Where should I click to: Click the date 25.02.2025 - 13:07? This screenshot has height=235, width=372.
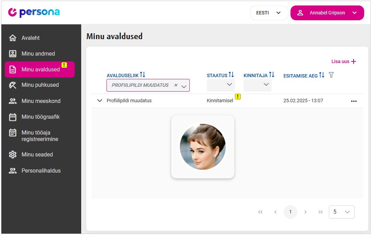(303, 101)
